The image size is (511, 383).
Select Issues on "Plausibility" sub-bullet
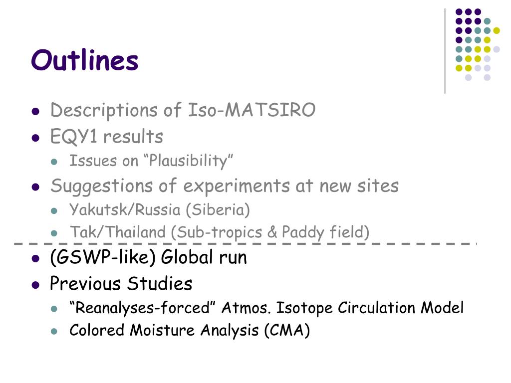[x=151, y=161]
